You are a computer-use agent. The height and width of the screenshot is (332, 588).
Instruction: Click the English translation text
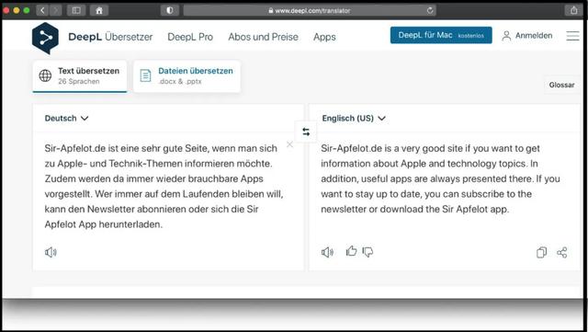[x=441, y=178]
